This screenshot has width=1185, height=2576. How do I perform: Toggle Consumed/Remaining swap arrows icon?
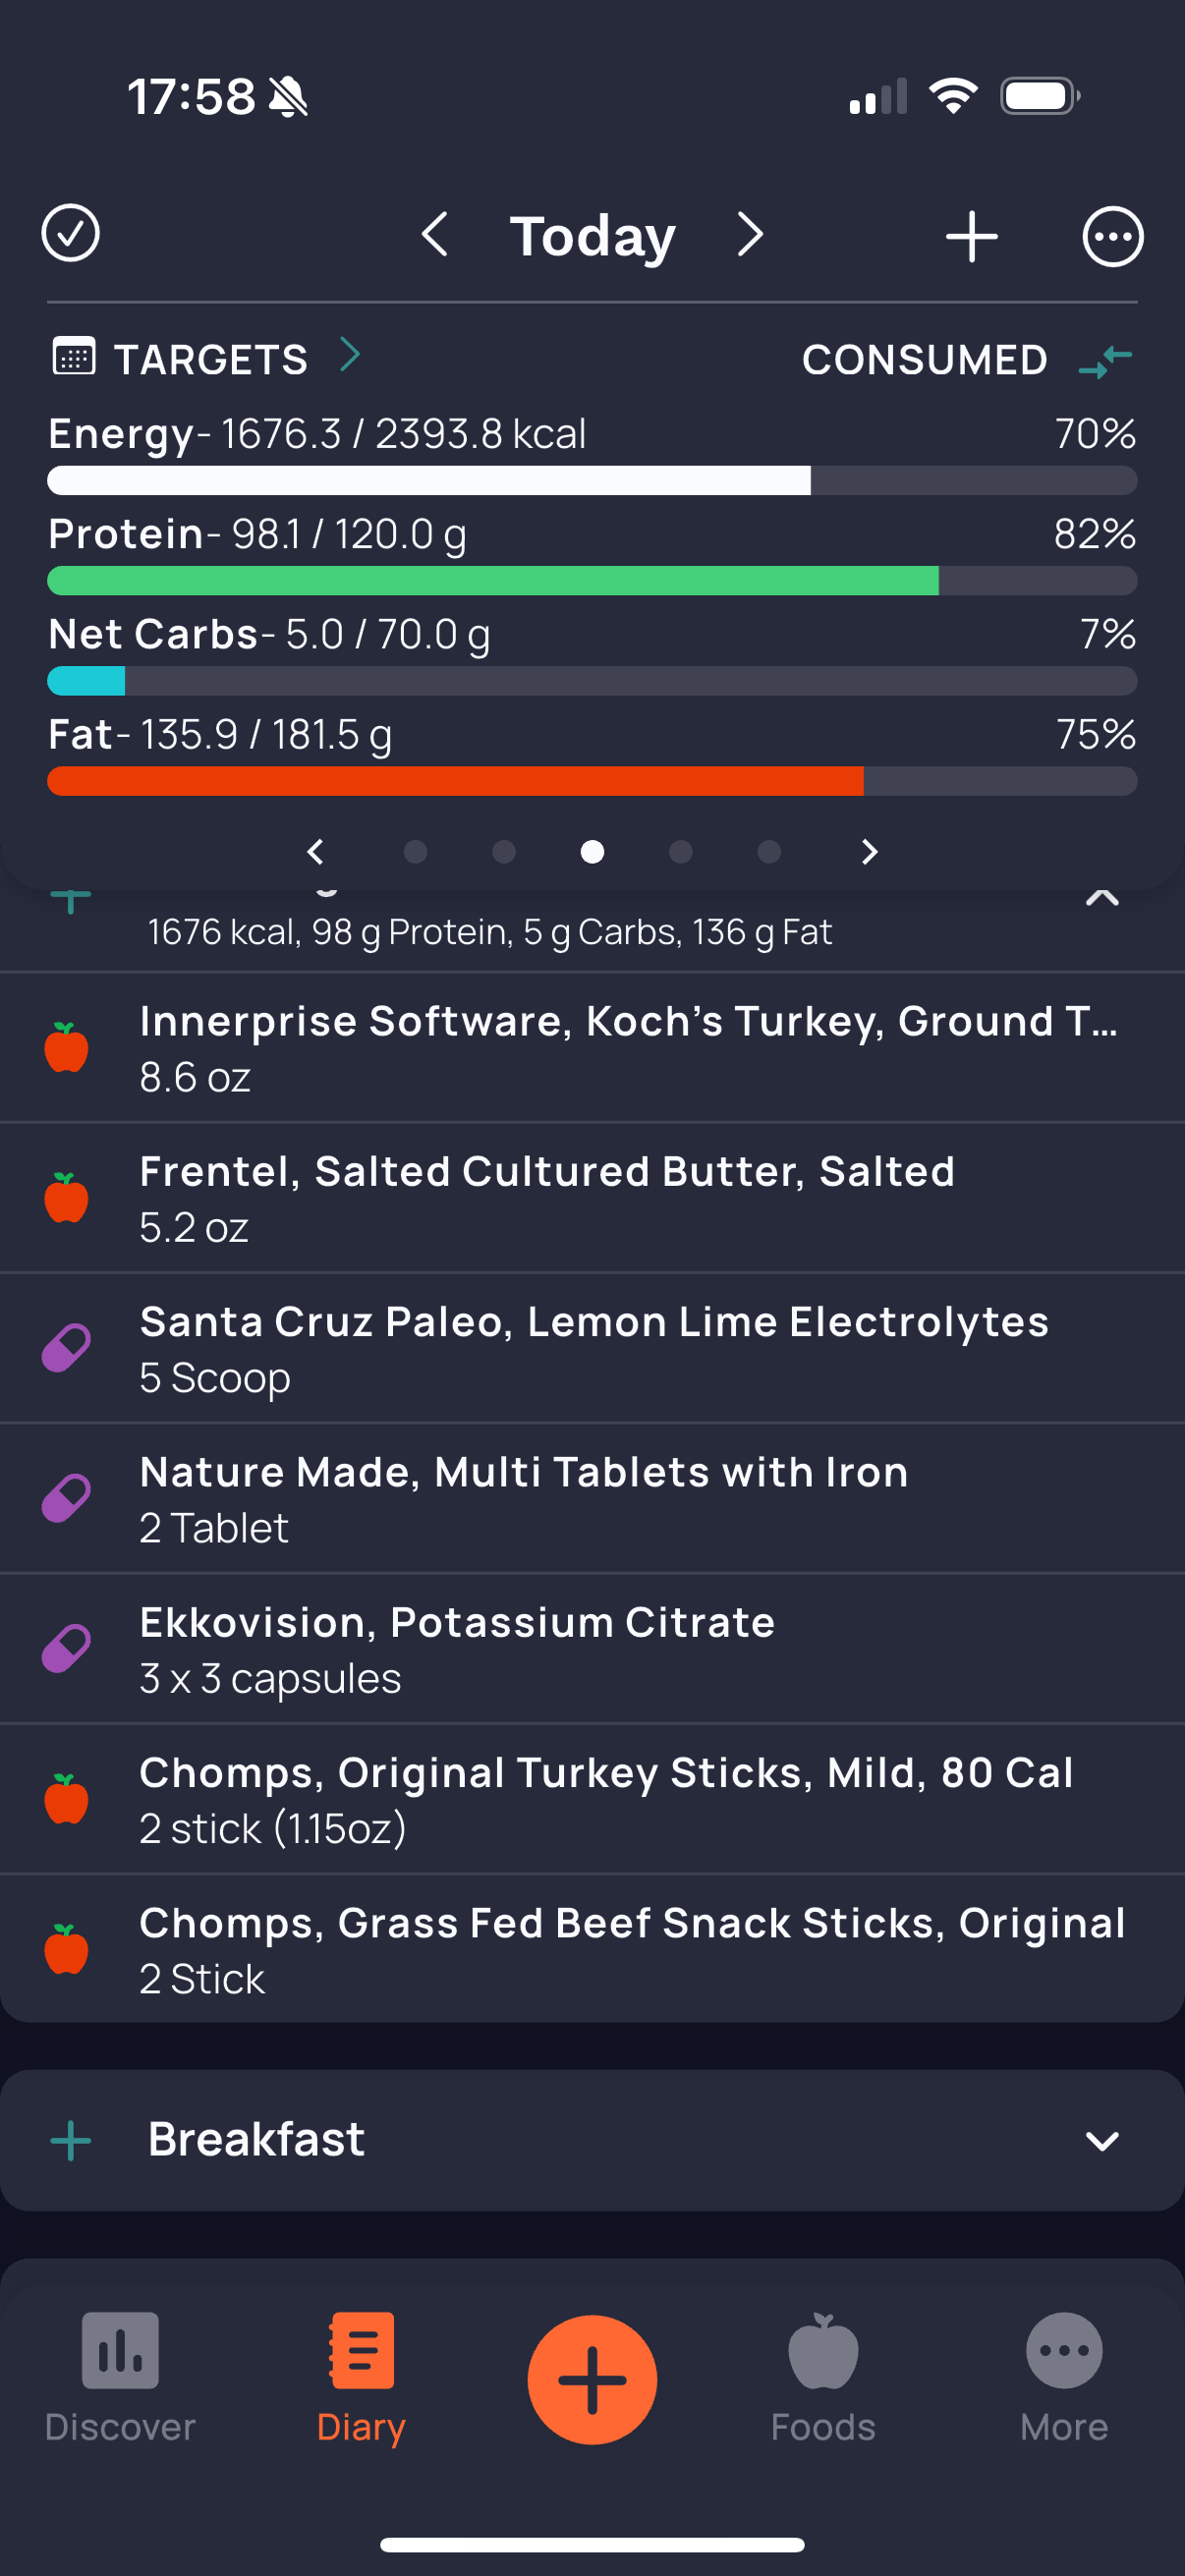[1105, 360]
